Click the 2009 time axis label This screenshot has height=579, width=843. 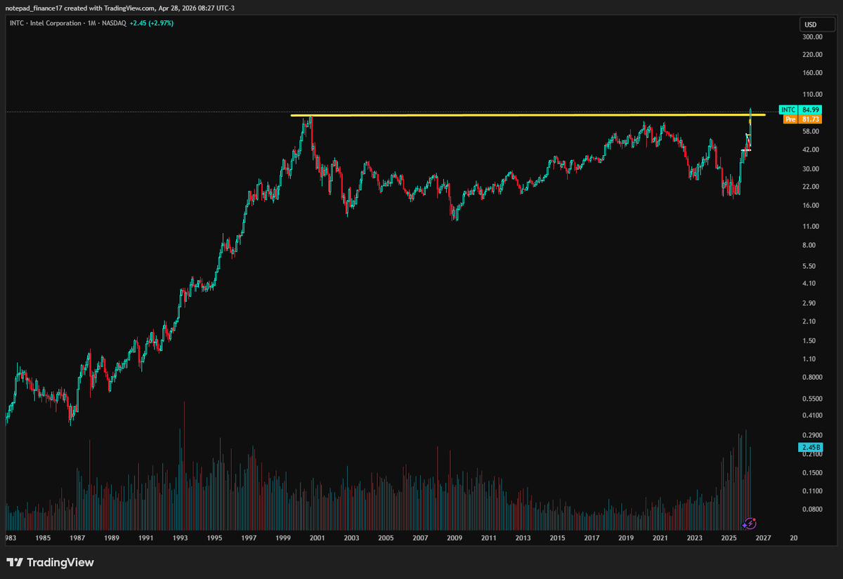(455, 538)
